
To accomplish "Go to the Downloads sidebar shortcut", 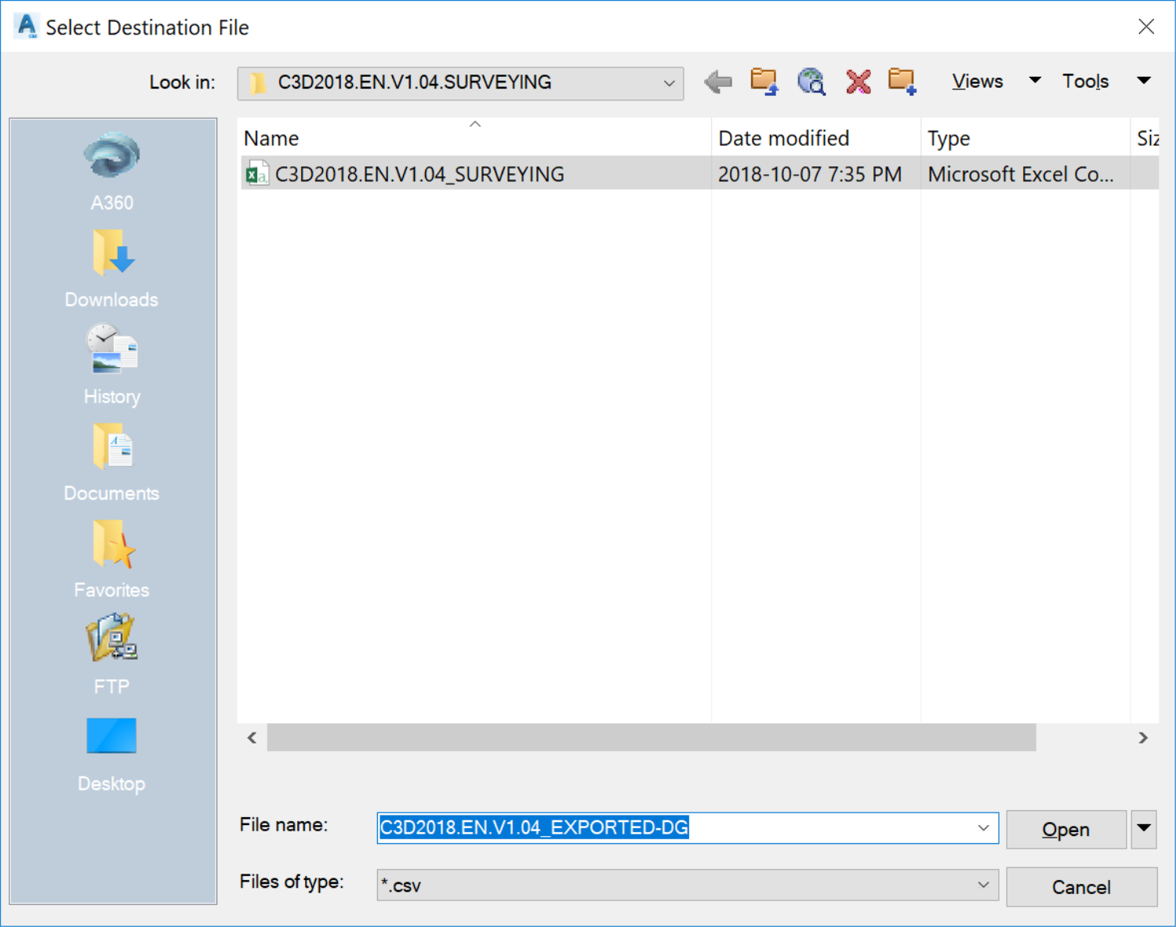I will [x=111, y=269].
